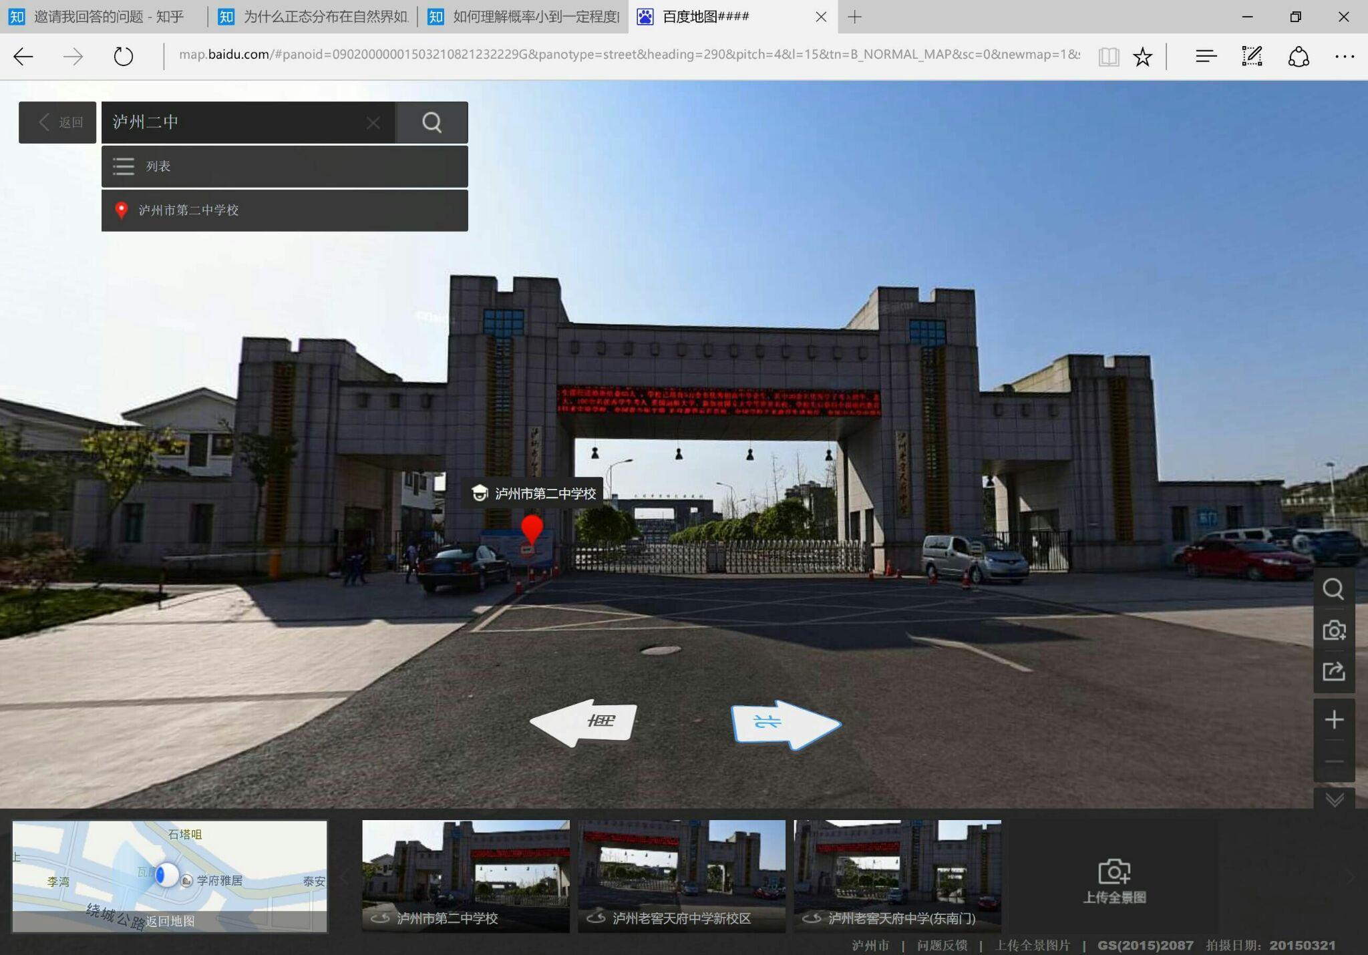Go back with the 返回 button
The width and height of the screenshot is (1368, 955).
point(57,122)
